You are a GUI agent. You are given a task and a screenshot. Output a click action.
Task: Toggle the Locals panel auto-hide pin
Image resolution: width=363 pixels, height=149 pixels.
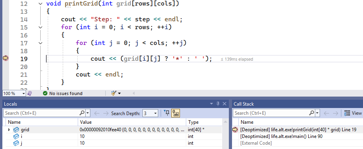pyautogui.click(x=218, y=104)
